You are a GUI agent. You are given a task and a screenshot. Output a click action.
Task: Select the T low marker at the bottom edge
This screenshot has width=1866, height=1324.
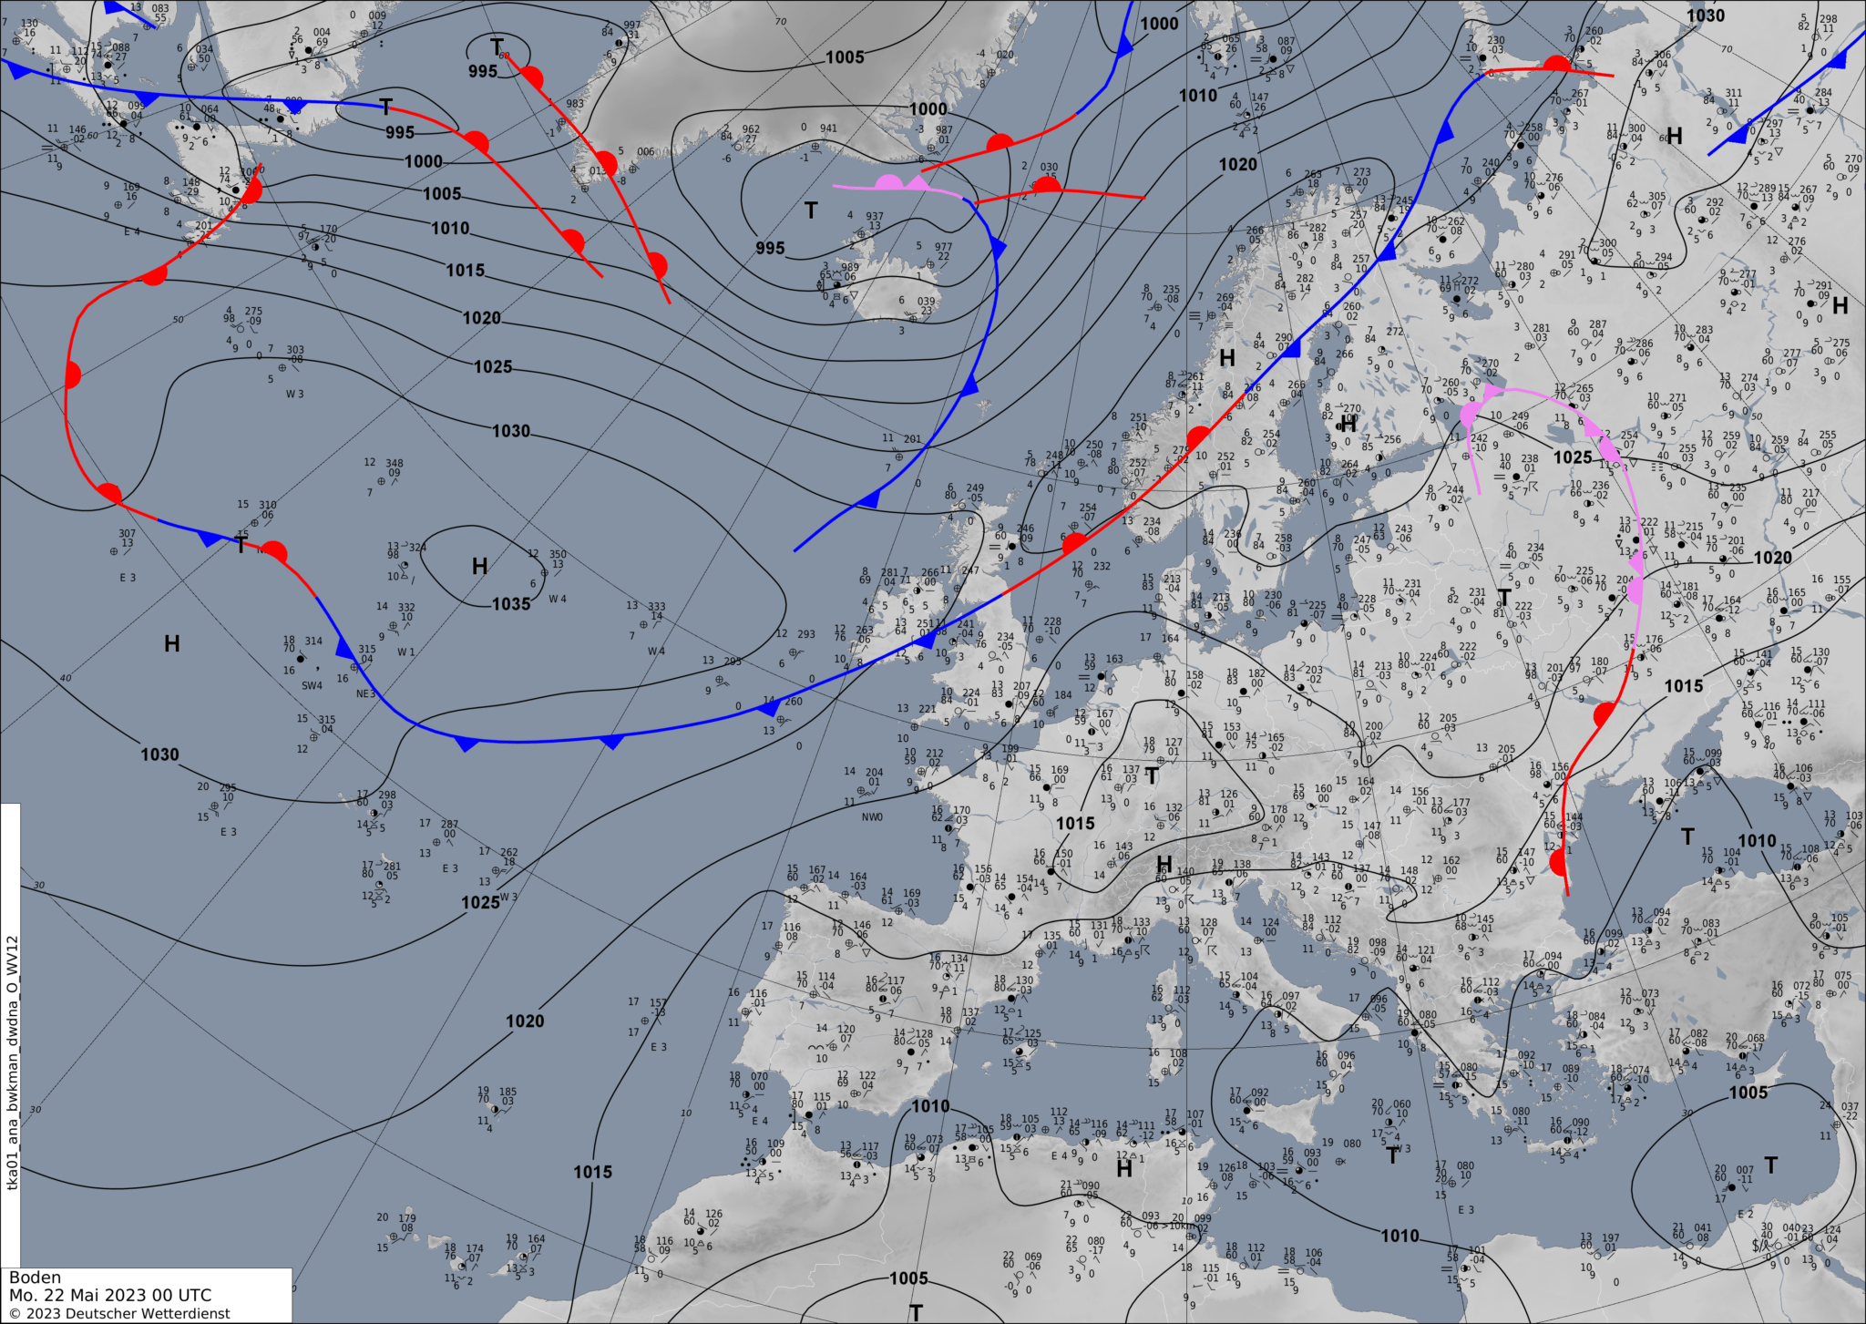(x=916, y=1313)
